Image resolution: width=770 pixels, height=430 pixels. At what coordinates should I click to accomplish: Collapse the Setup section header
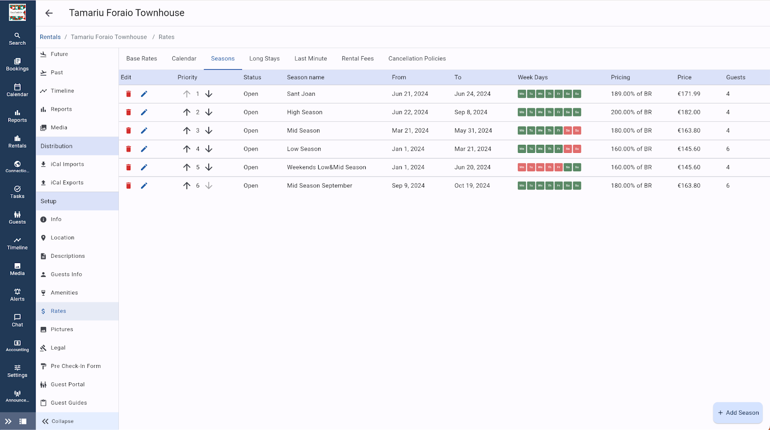click(77, 201)
